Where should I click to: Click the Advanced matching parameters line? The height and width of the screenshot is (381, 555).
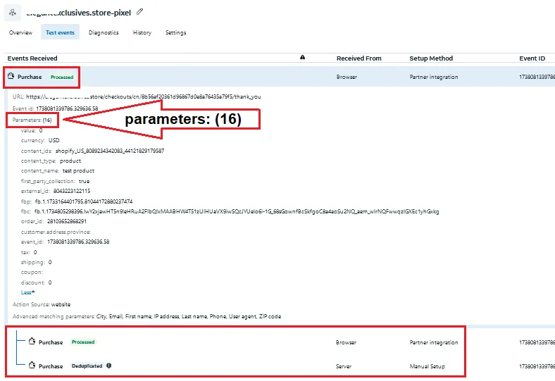coord(147,317)
